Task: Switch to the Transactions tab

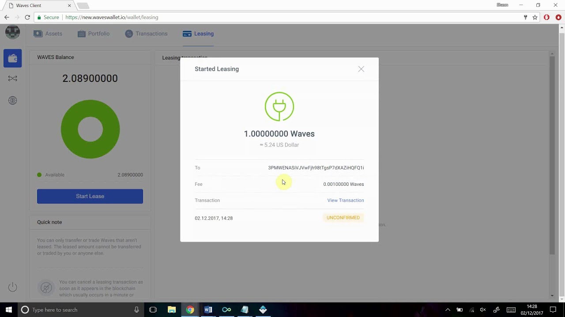Action: click(x=146, y=33)
